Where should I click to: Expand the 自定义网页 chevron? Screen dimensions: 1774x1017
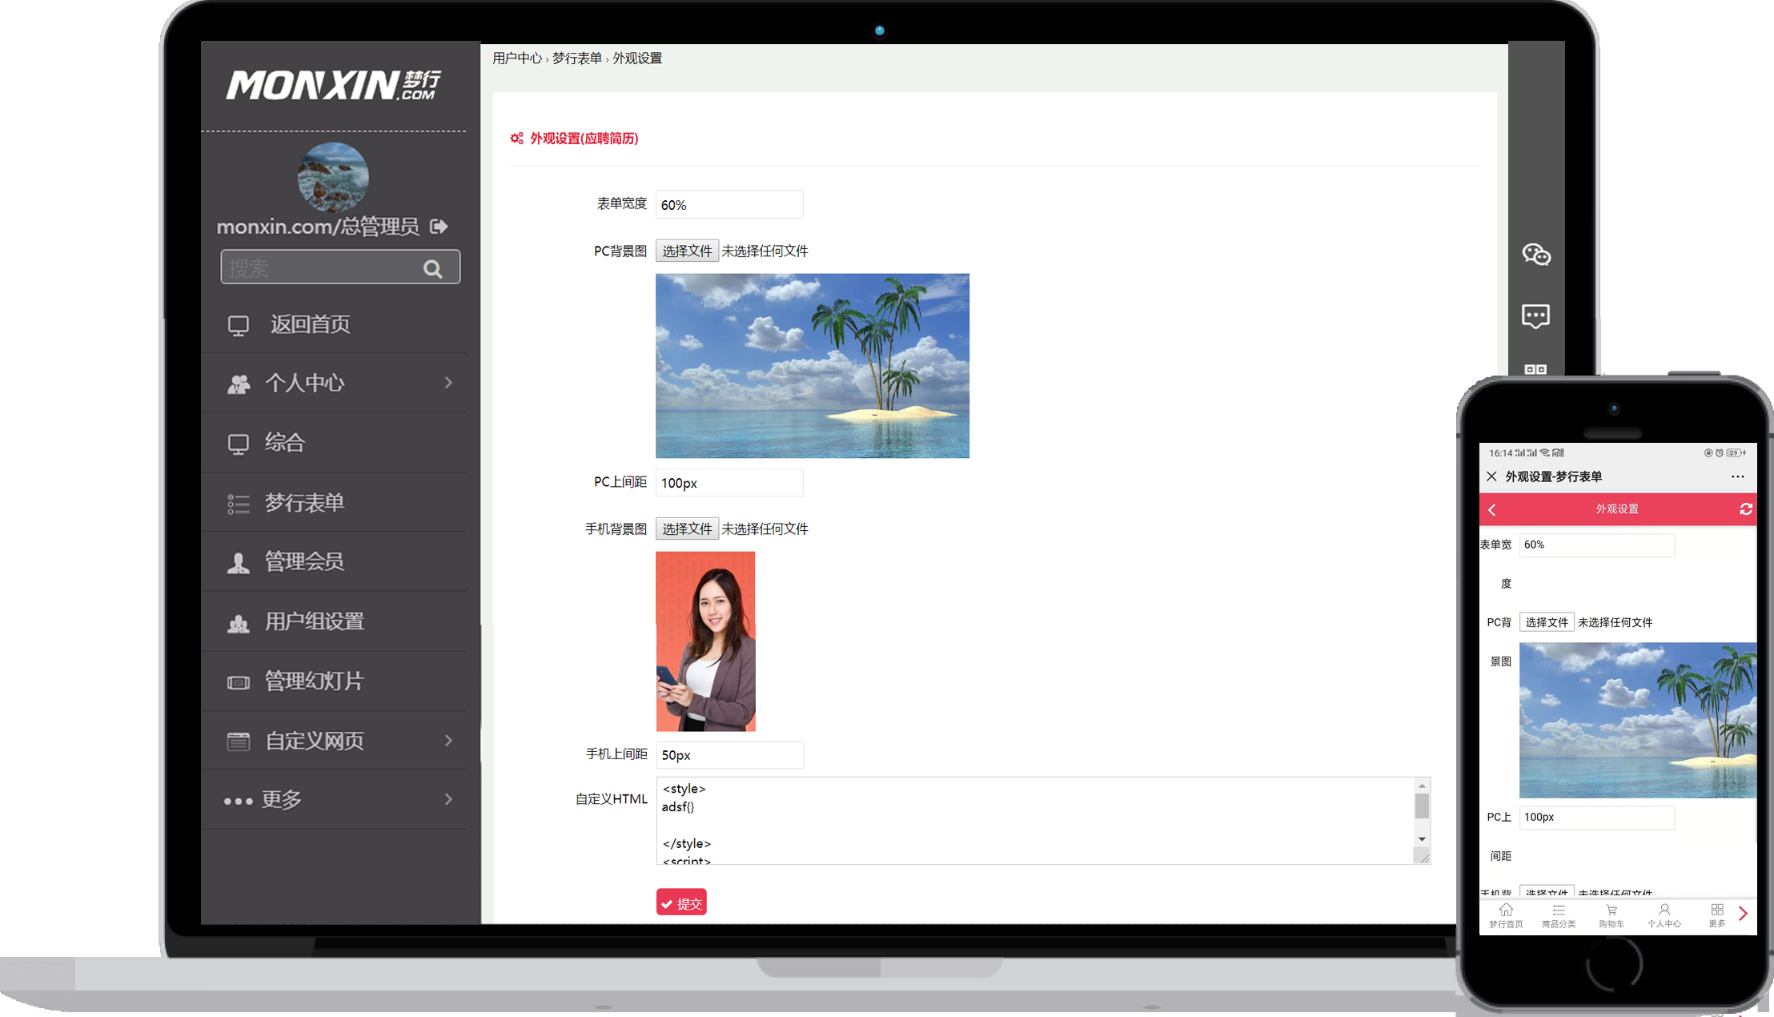point(448,741)
